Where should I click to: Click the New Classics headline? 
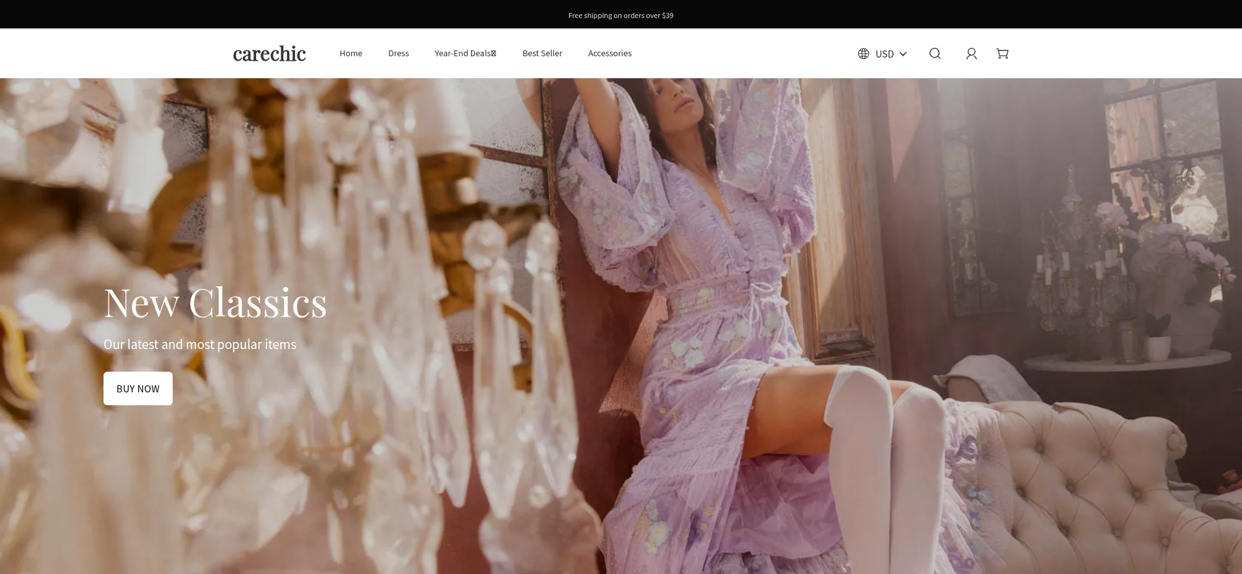[x=215, y=303]
